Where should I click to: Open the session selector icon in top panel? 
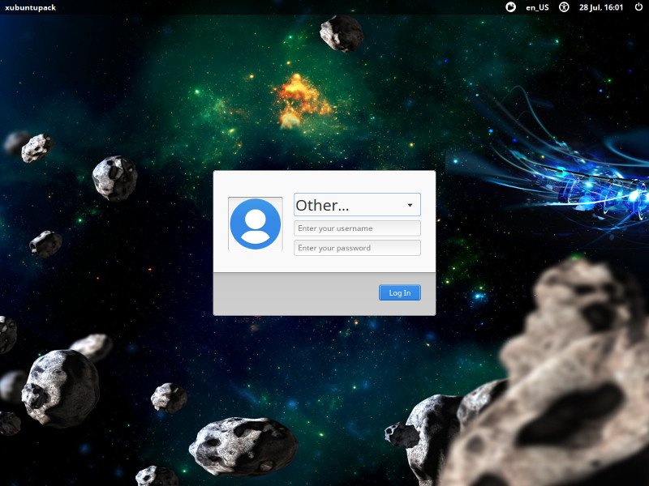point(510,7)
